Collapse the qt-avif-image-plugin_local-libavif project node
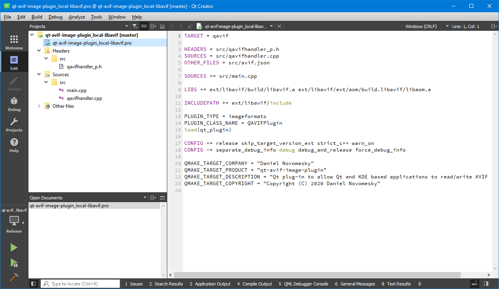The width and height of the screenshot is (499, 289). (32, 35)
